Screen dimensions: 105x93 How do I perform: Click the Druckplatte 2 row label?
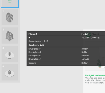pyautogui.click(x=35, y=52)
